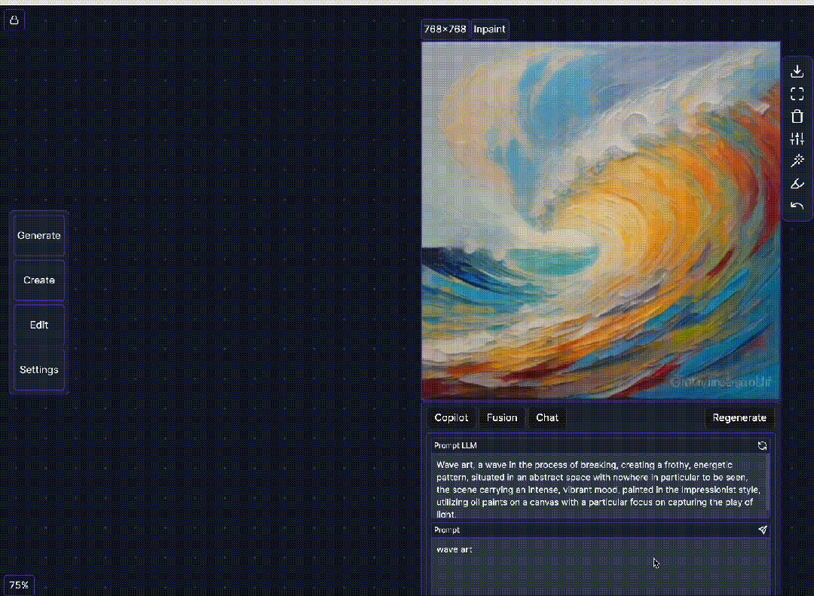Screen dimensions: 814x596
Task: Select Edit in the sidebar menu
Action: point(39,325)
